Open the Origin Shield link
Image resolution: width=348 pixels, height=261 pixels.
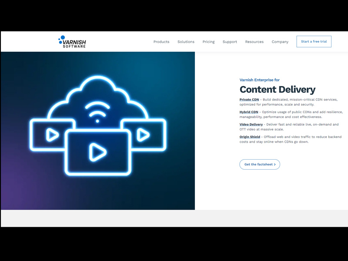[x=249, y=136]
